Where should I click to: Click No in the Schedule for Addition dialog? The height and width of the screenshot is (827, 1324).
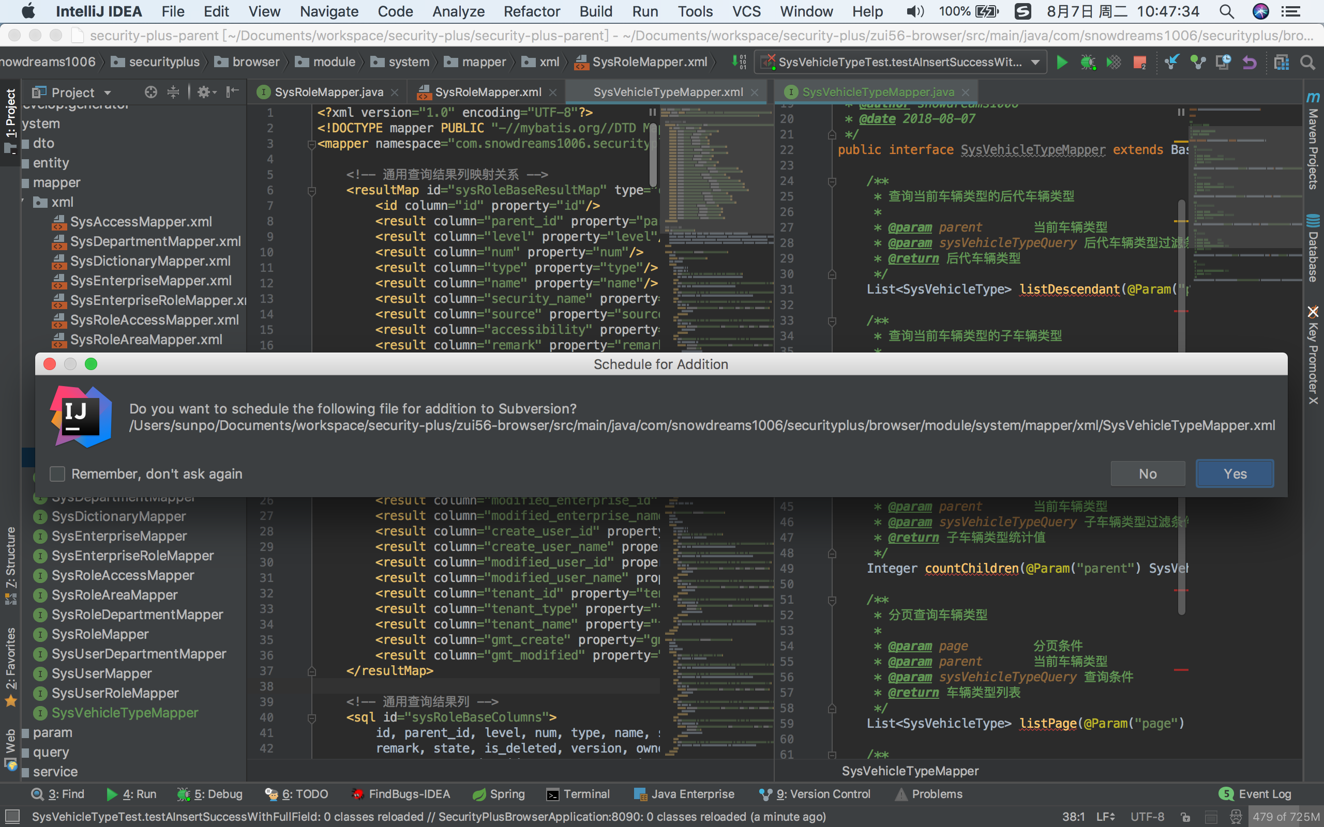(x=1148, y=473)
